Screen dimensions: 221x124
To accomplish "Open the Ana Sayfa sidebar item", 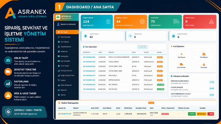I will coord(67,32).
